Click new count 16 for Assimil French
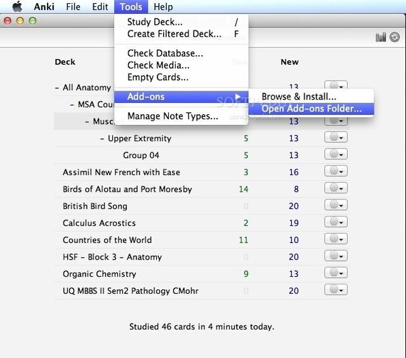 coord(294,172)
